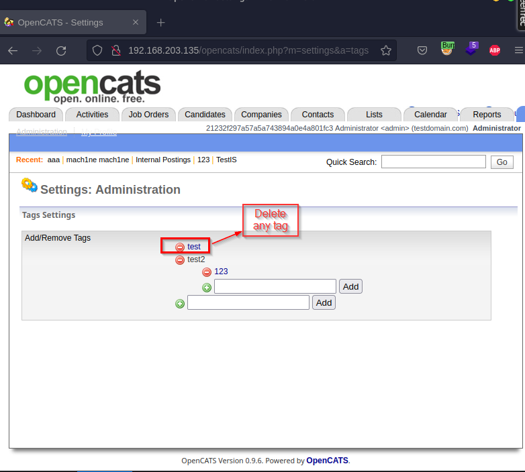This screenshot has width=525, height=472.
Task: Focus the Quick Search input field
Action: coord(433,162)
